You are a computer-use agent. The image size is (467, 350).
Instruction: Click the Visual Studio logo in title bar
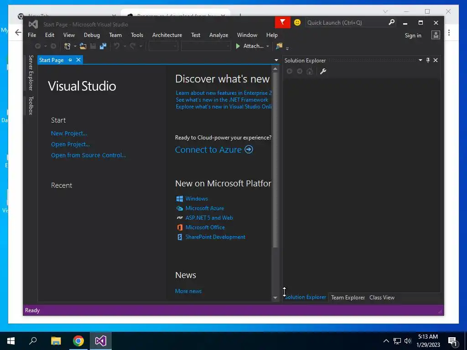tap(33, 24)
